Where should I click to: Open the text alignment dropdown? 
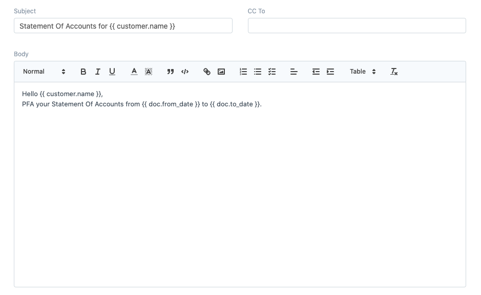(294, 72)
